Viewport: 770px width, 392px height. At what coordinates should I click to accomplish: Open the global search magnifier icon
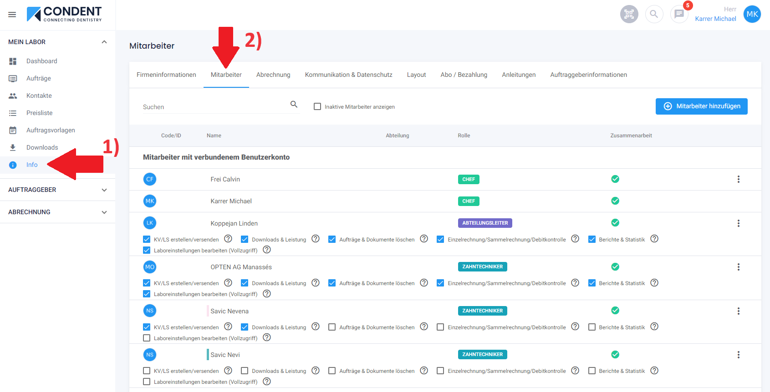[654, 14]
